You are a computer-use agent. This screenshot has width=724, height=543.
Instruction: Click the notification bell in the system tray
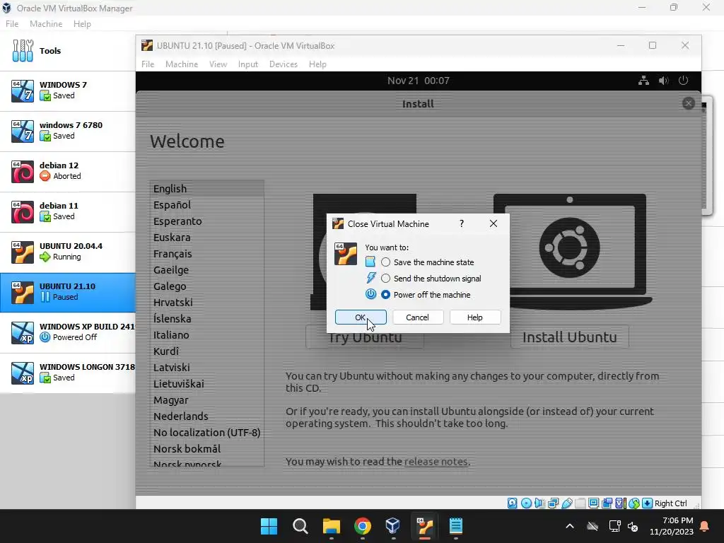point(705,526)
